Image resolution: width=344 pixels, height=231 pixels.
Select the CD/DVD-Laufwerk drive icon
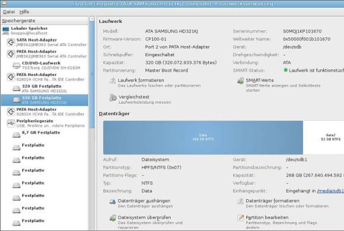point(16,65)
